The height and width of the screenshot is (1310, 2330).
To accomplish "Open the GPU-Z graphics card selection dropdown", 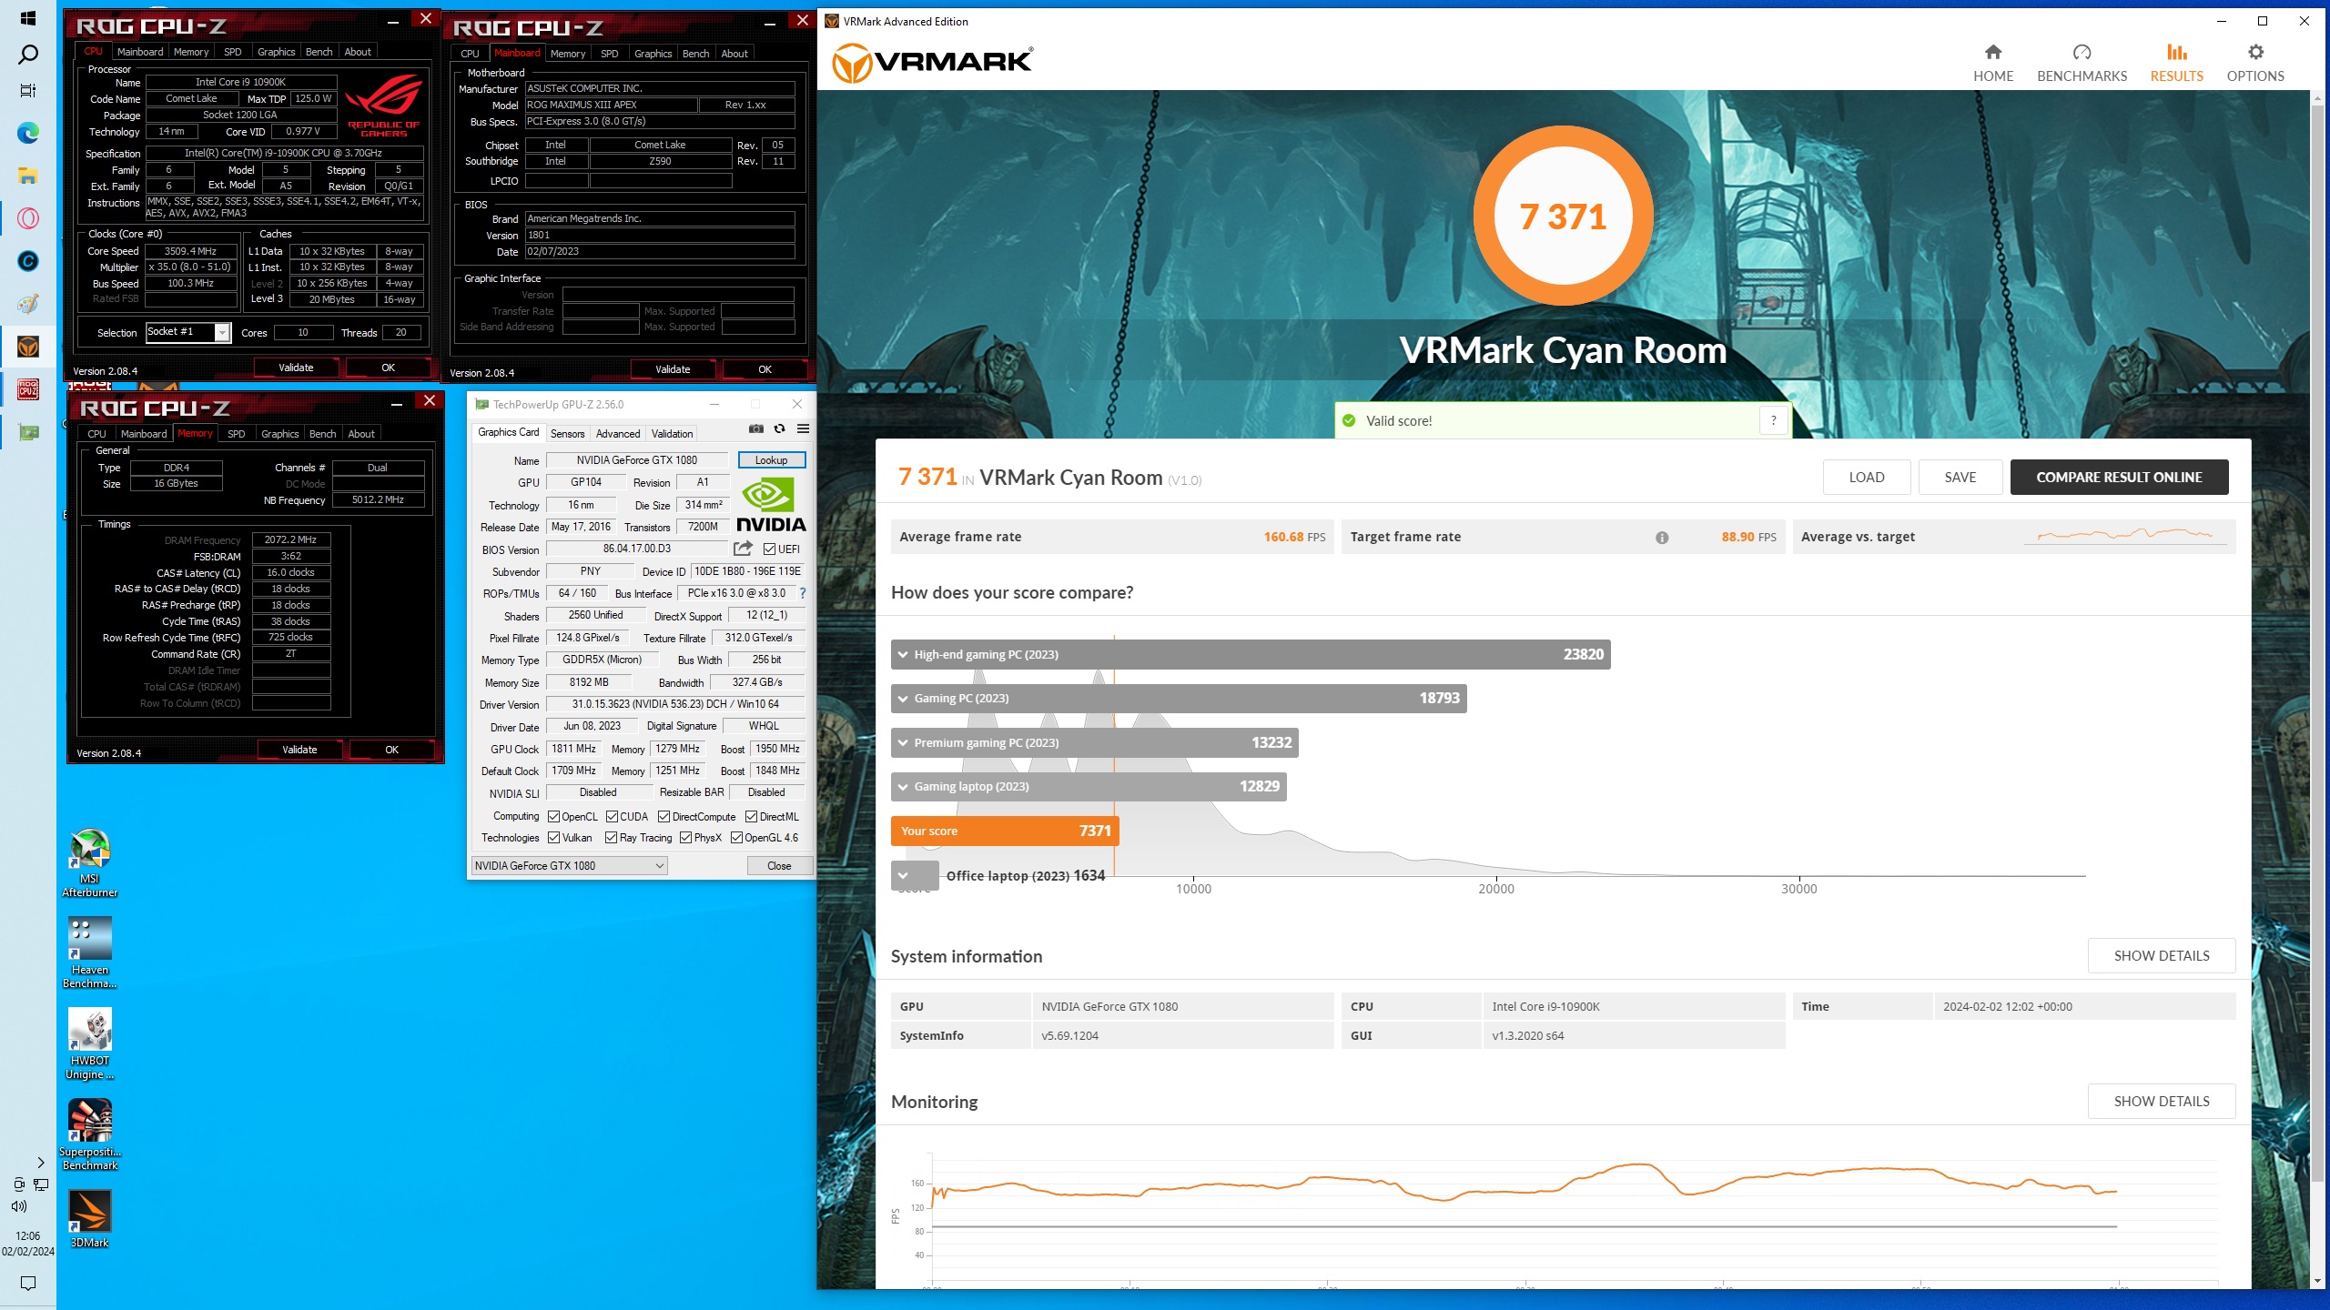I will [570, 866].
